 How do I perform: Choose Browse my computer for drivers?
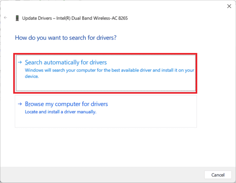(106, 111)
